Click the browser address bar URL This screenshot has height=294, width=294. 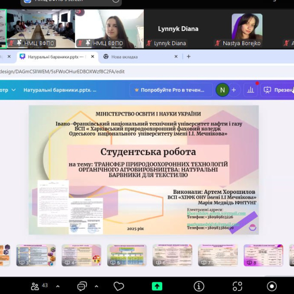point(62,72)
